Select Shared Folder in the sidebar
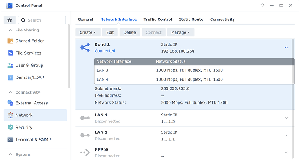This screenshot has height=160, width=299. tap(35, 41)
